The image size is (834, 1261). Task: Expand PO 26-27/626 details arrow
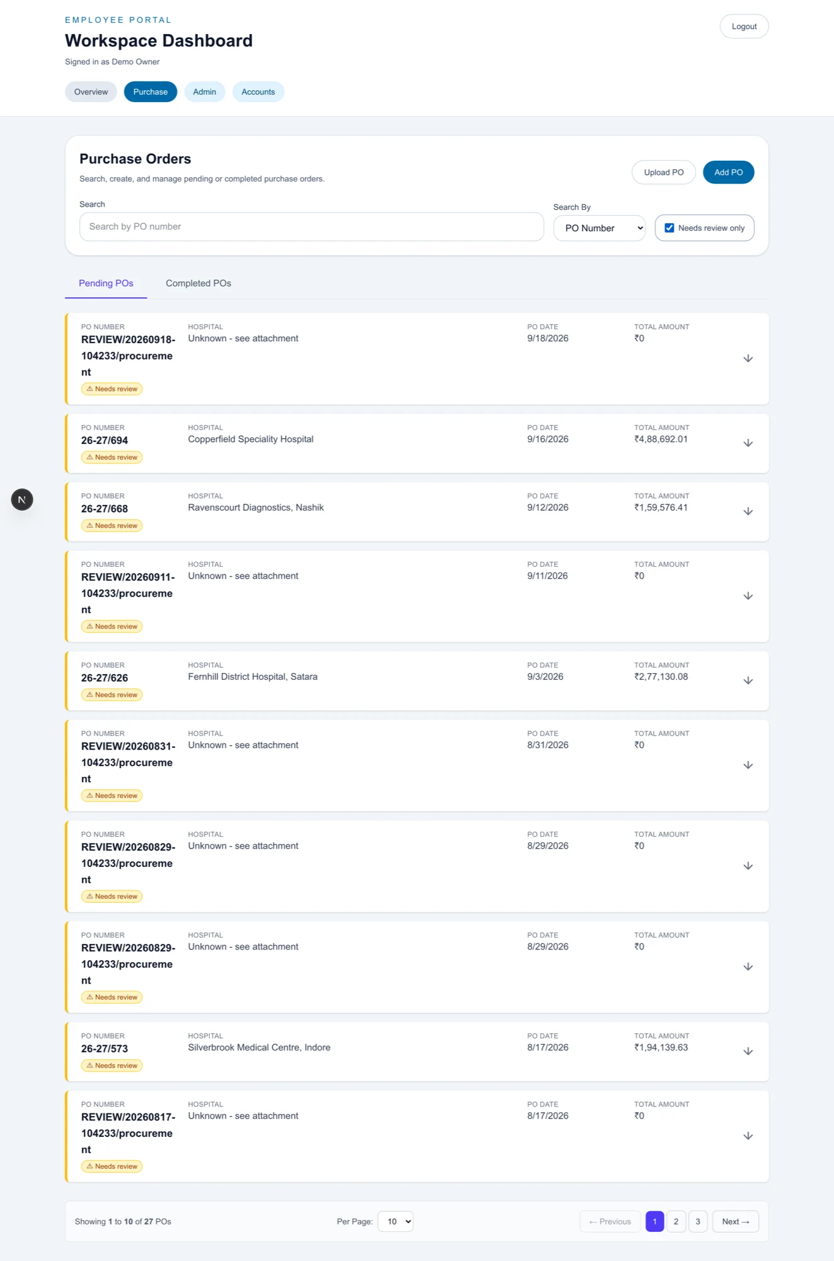pyautogui.click(x=748, y=681)
